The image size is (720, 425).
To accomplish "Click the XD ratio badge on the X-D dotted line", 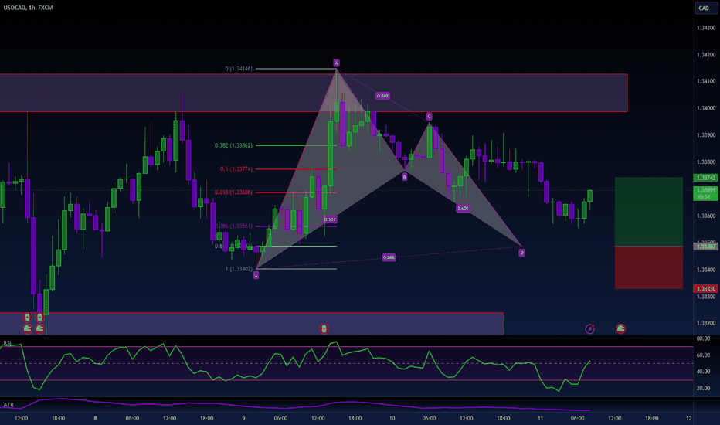I will coord(389,257).
